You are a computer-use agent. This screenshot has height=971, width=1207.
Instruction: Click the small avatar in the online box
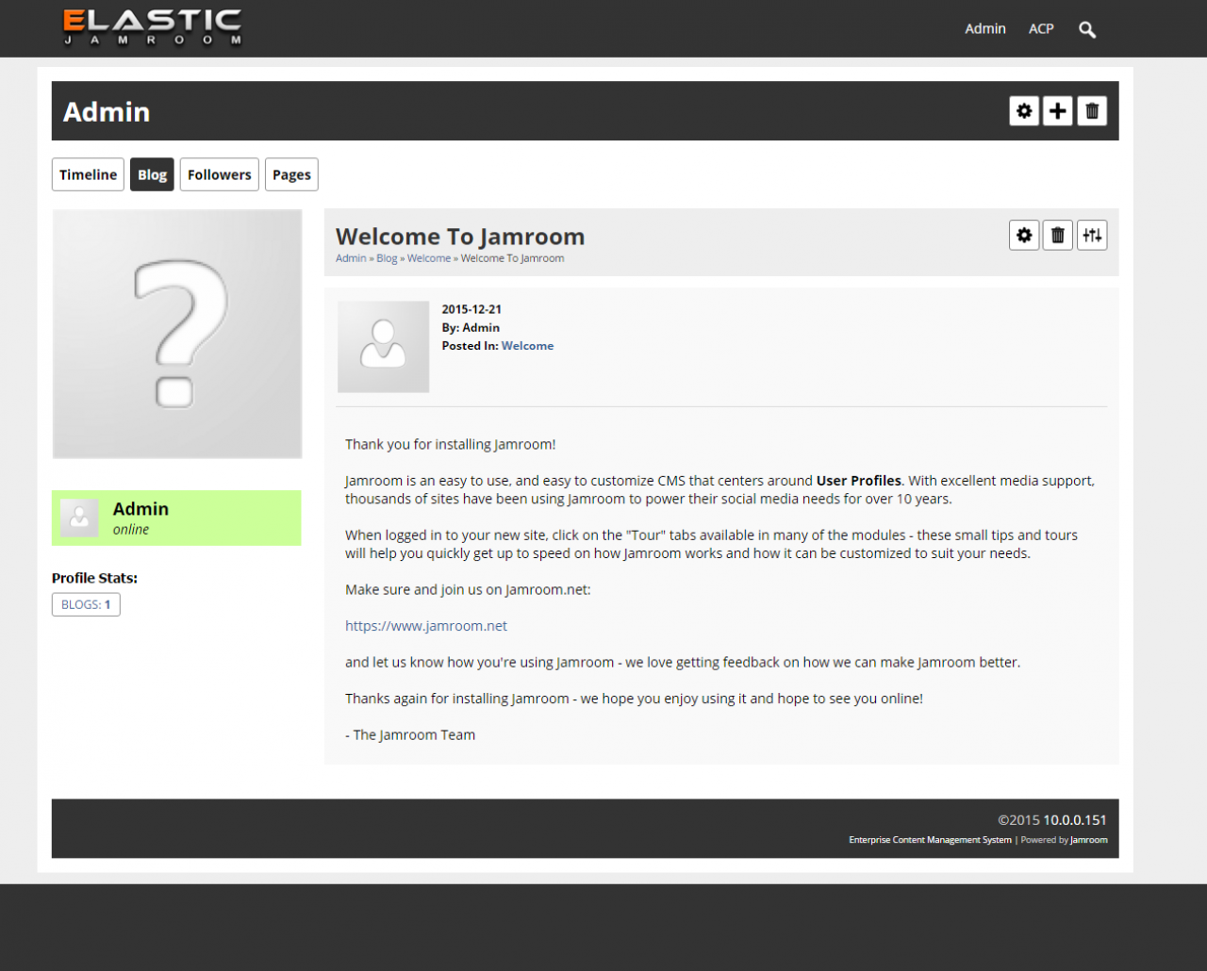(x=79, y=518)
